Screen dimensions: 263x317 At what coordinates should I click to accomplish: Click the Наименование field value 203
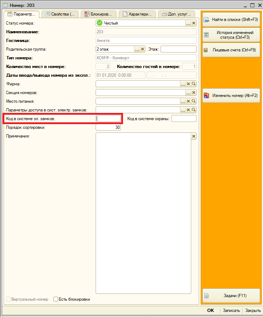point(146,32)
